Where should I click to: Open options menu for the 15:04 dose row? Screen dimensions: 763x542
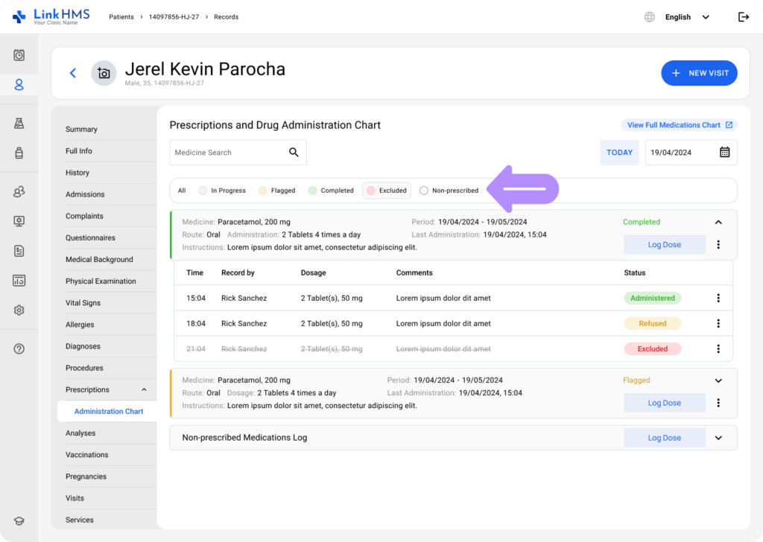click(718, 298)
